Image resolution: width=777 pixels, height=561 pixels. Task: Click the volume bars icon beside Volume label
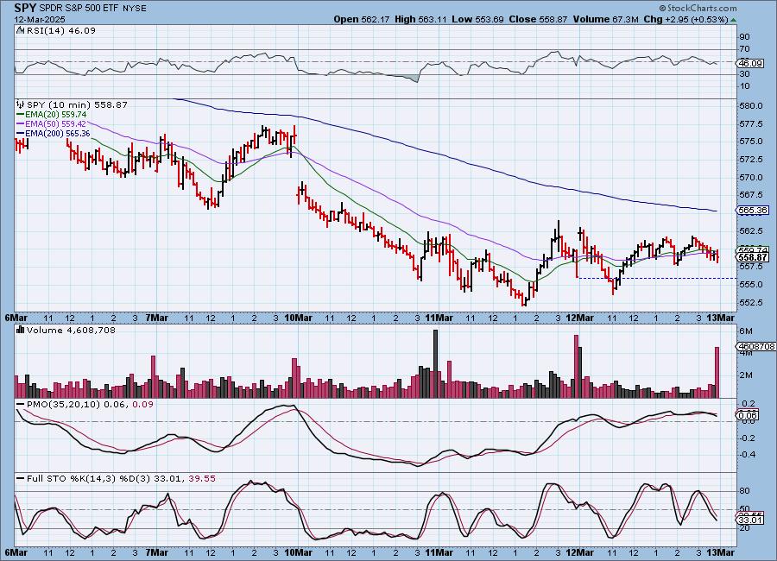point(20,330)
